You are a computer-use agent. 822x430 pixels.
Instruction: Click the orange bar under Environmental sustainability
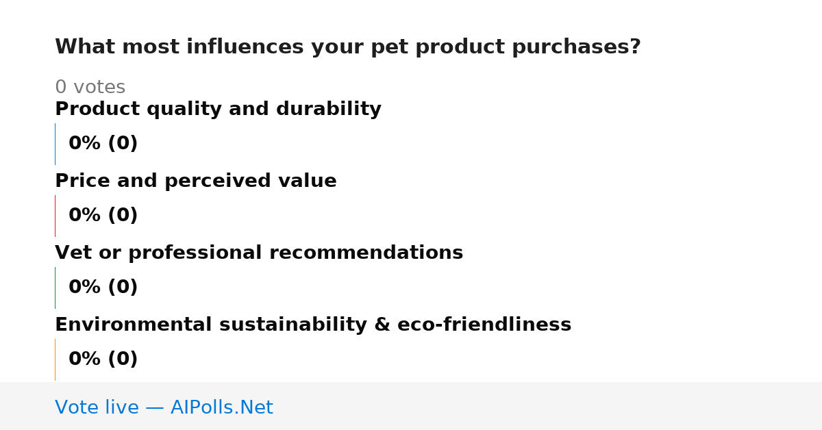(55, 359)
